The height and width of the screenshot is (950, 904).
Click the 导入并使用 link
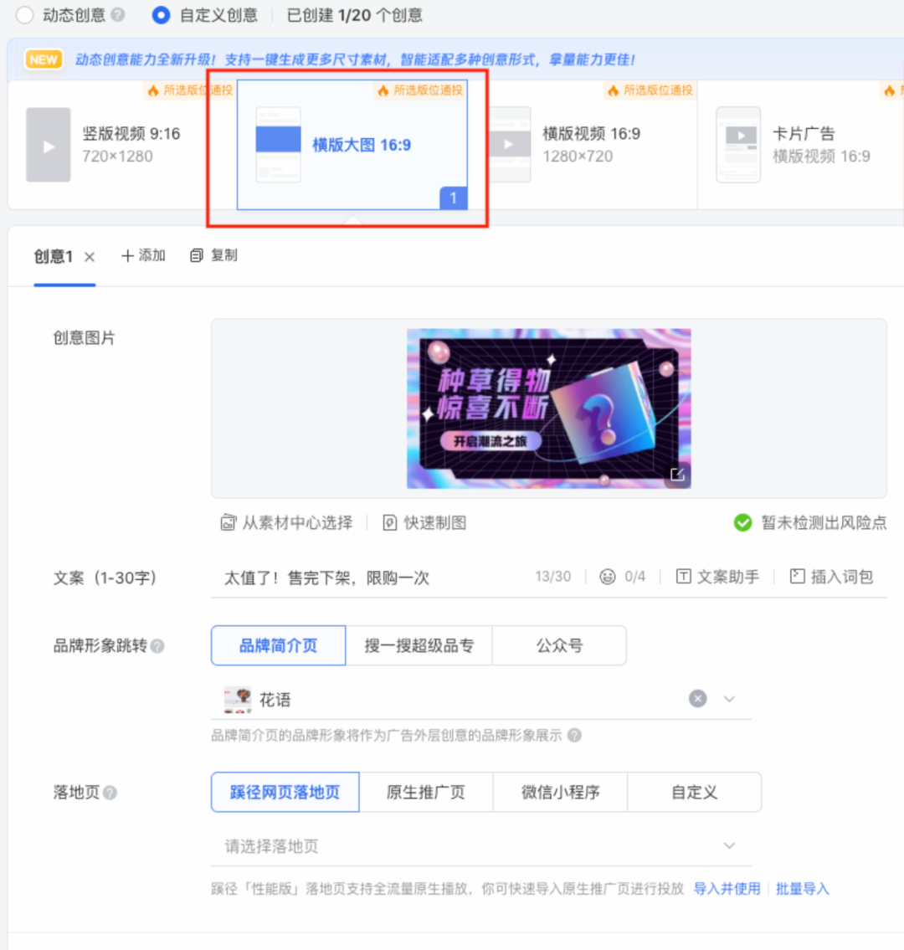[x=727, y=888]
